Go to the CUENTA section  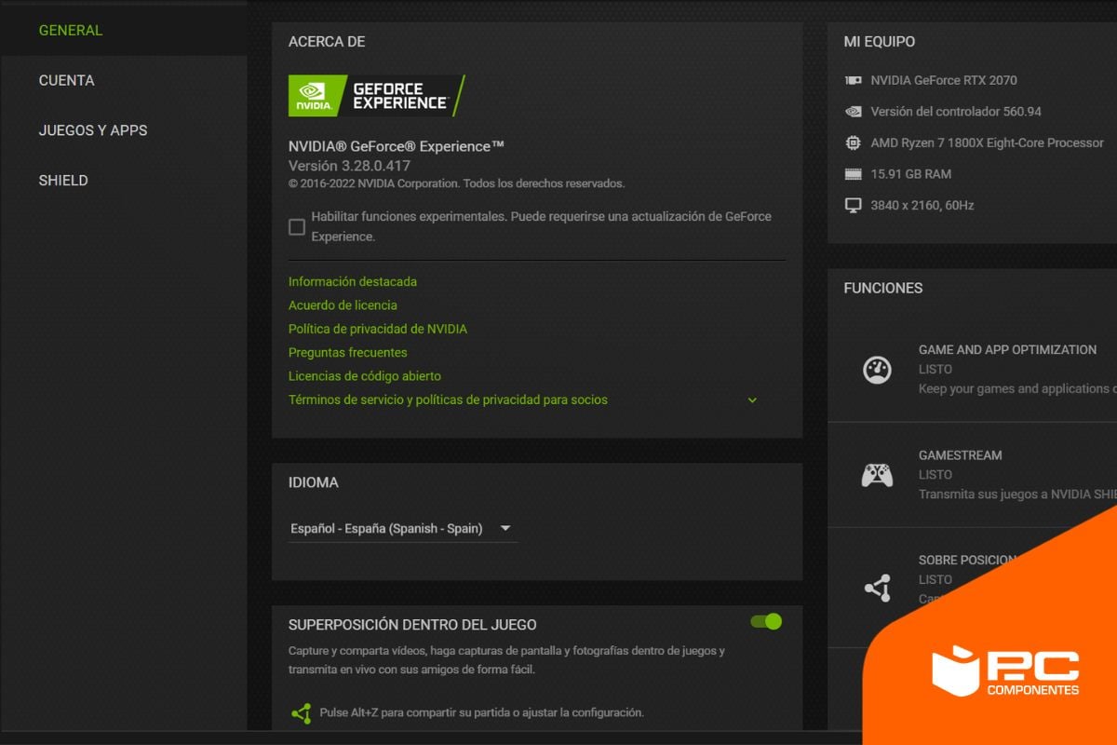67,81
